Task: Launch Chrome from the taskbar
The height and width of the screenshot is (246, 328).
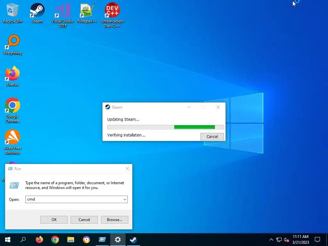Action: tap(55, 240)
